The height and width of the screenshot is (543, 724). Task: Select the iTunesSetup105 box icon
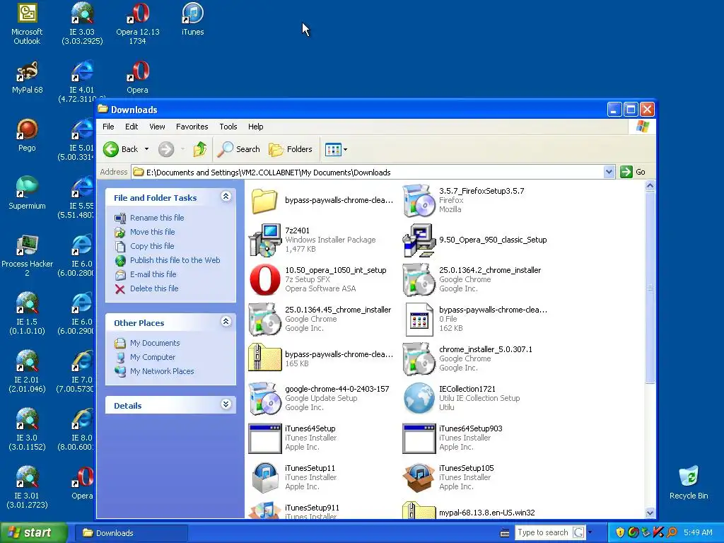pyautogui.click(x=419, y=477)
